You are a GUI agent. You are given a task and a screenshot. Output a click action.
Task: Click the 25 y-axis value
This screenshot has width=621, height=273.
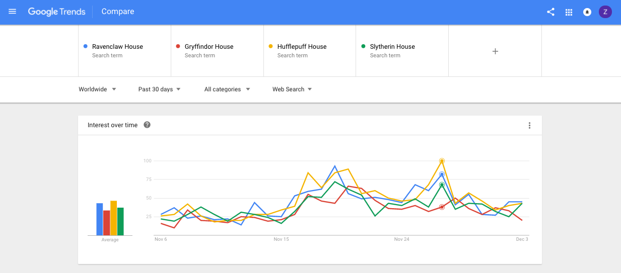tap(148, 217)
